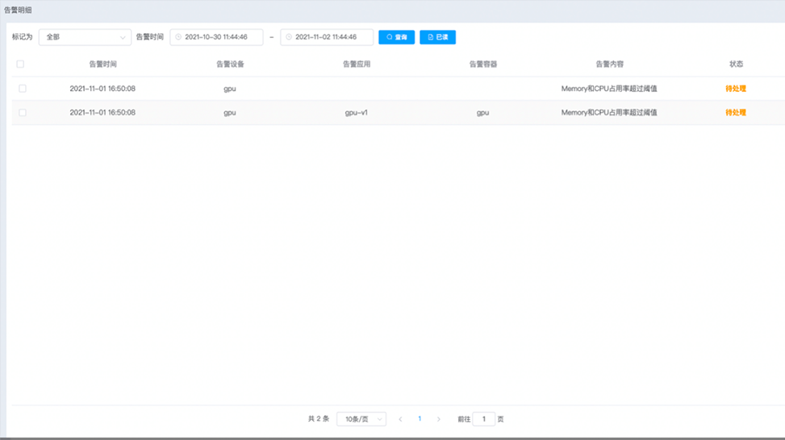Go to previous page arrow
Image resolution: width=785 pixels, height=440 pixels.
tap(400, 419)
